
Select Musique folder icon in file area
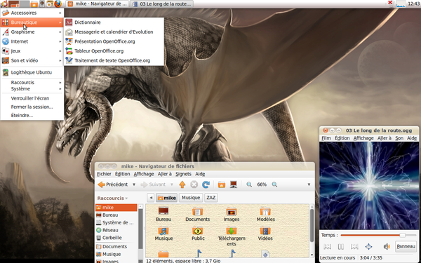[163, 234]
